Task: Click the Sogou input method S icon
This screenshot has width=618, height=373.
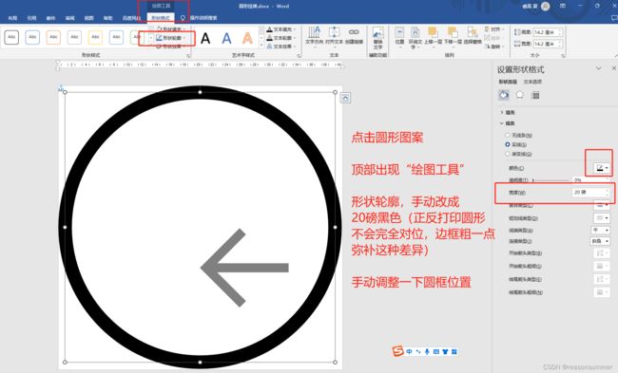Action: click(x=398, y=351)
